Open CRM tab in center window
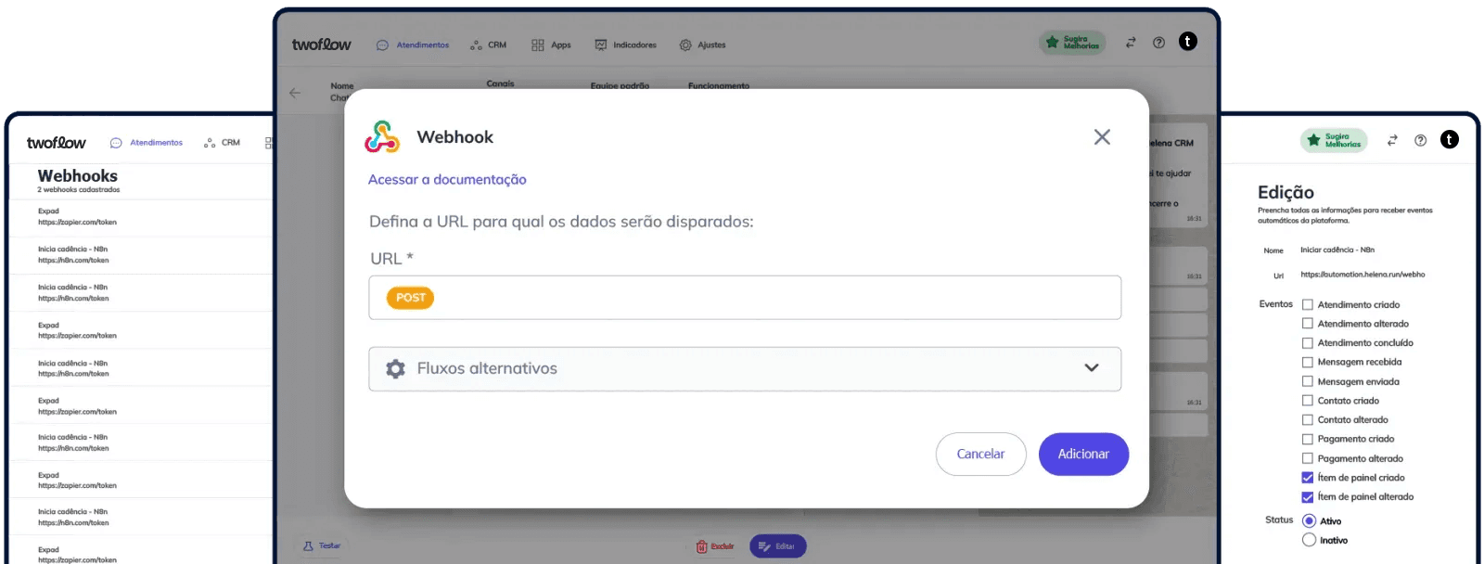The image size is (1484, 564). [489, 45]
